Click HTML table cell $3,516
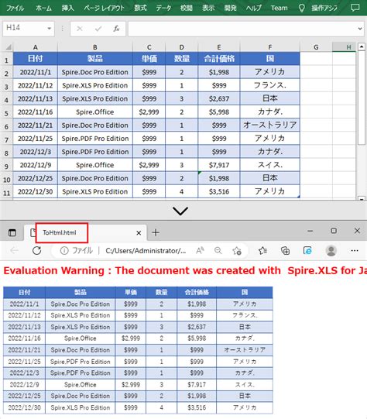Viewport: 367px width, 419px height. click(197, 408)
